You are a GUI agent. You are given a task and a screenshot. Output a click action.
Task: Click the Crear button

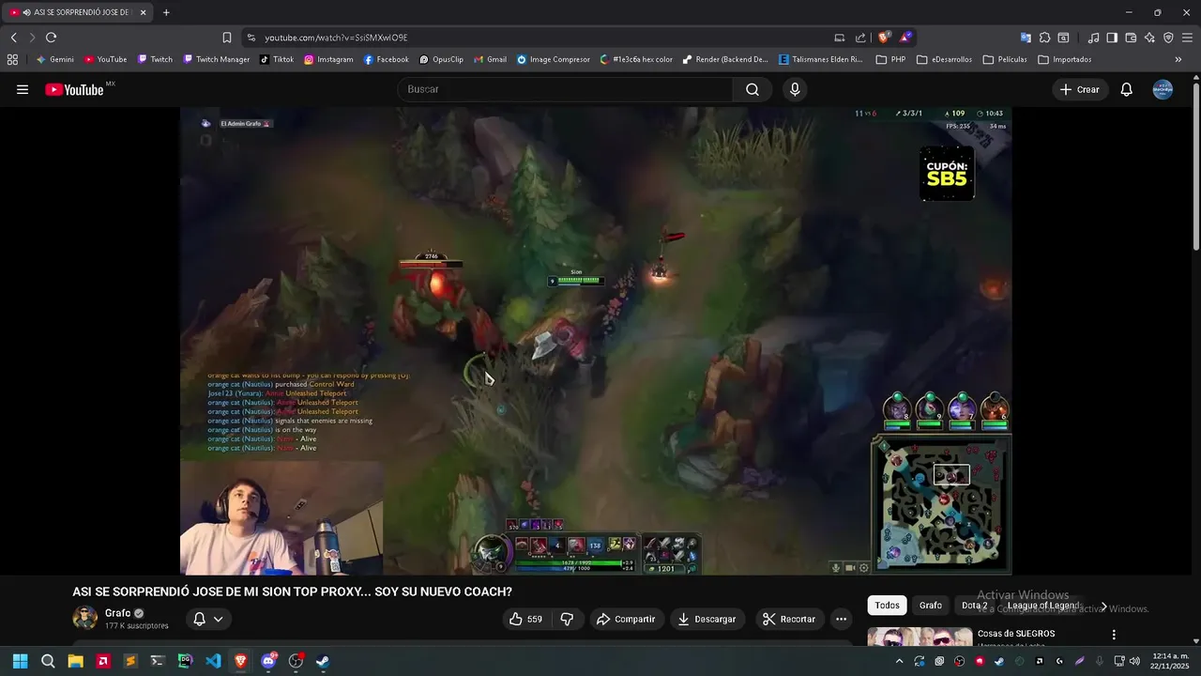pos(1079,89)
